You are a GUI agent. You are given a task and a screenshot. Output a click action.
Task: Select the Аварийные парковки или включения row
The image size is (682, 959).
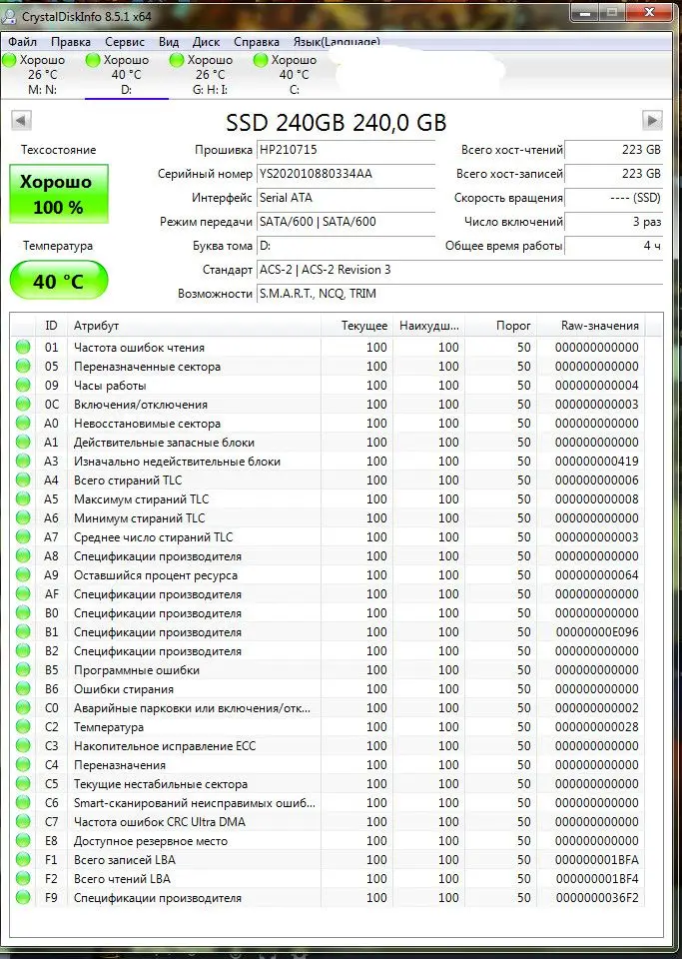tap(329, 707)
